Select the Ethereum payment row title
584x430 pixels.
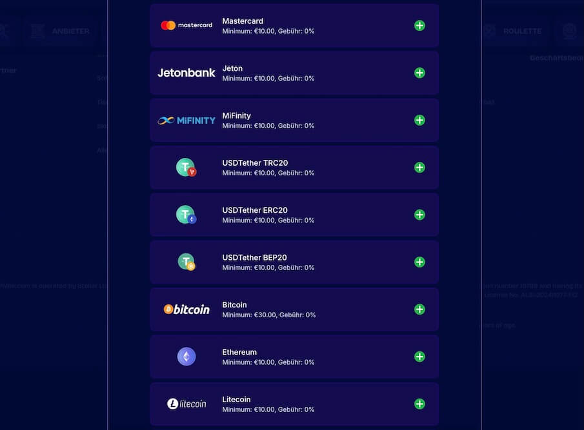tap(239, 352)
